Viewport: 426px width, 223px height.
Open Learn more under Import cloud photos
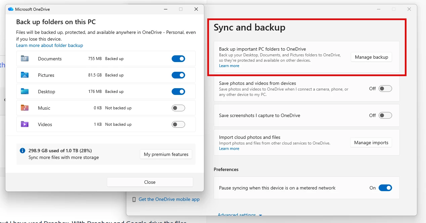(x=229, y=149)
